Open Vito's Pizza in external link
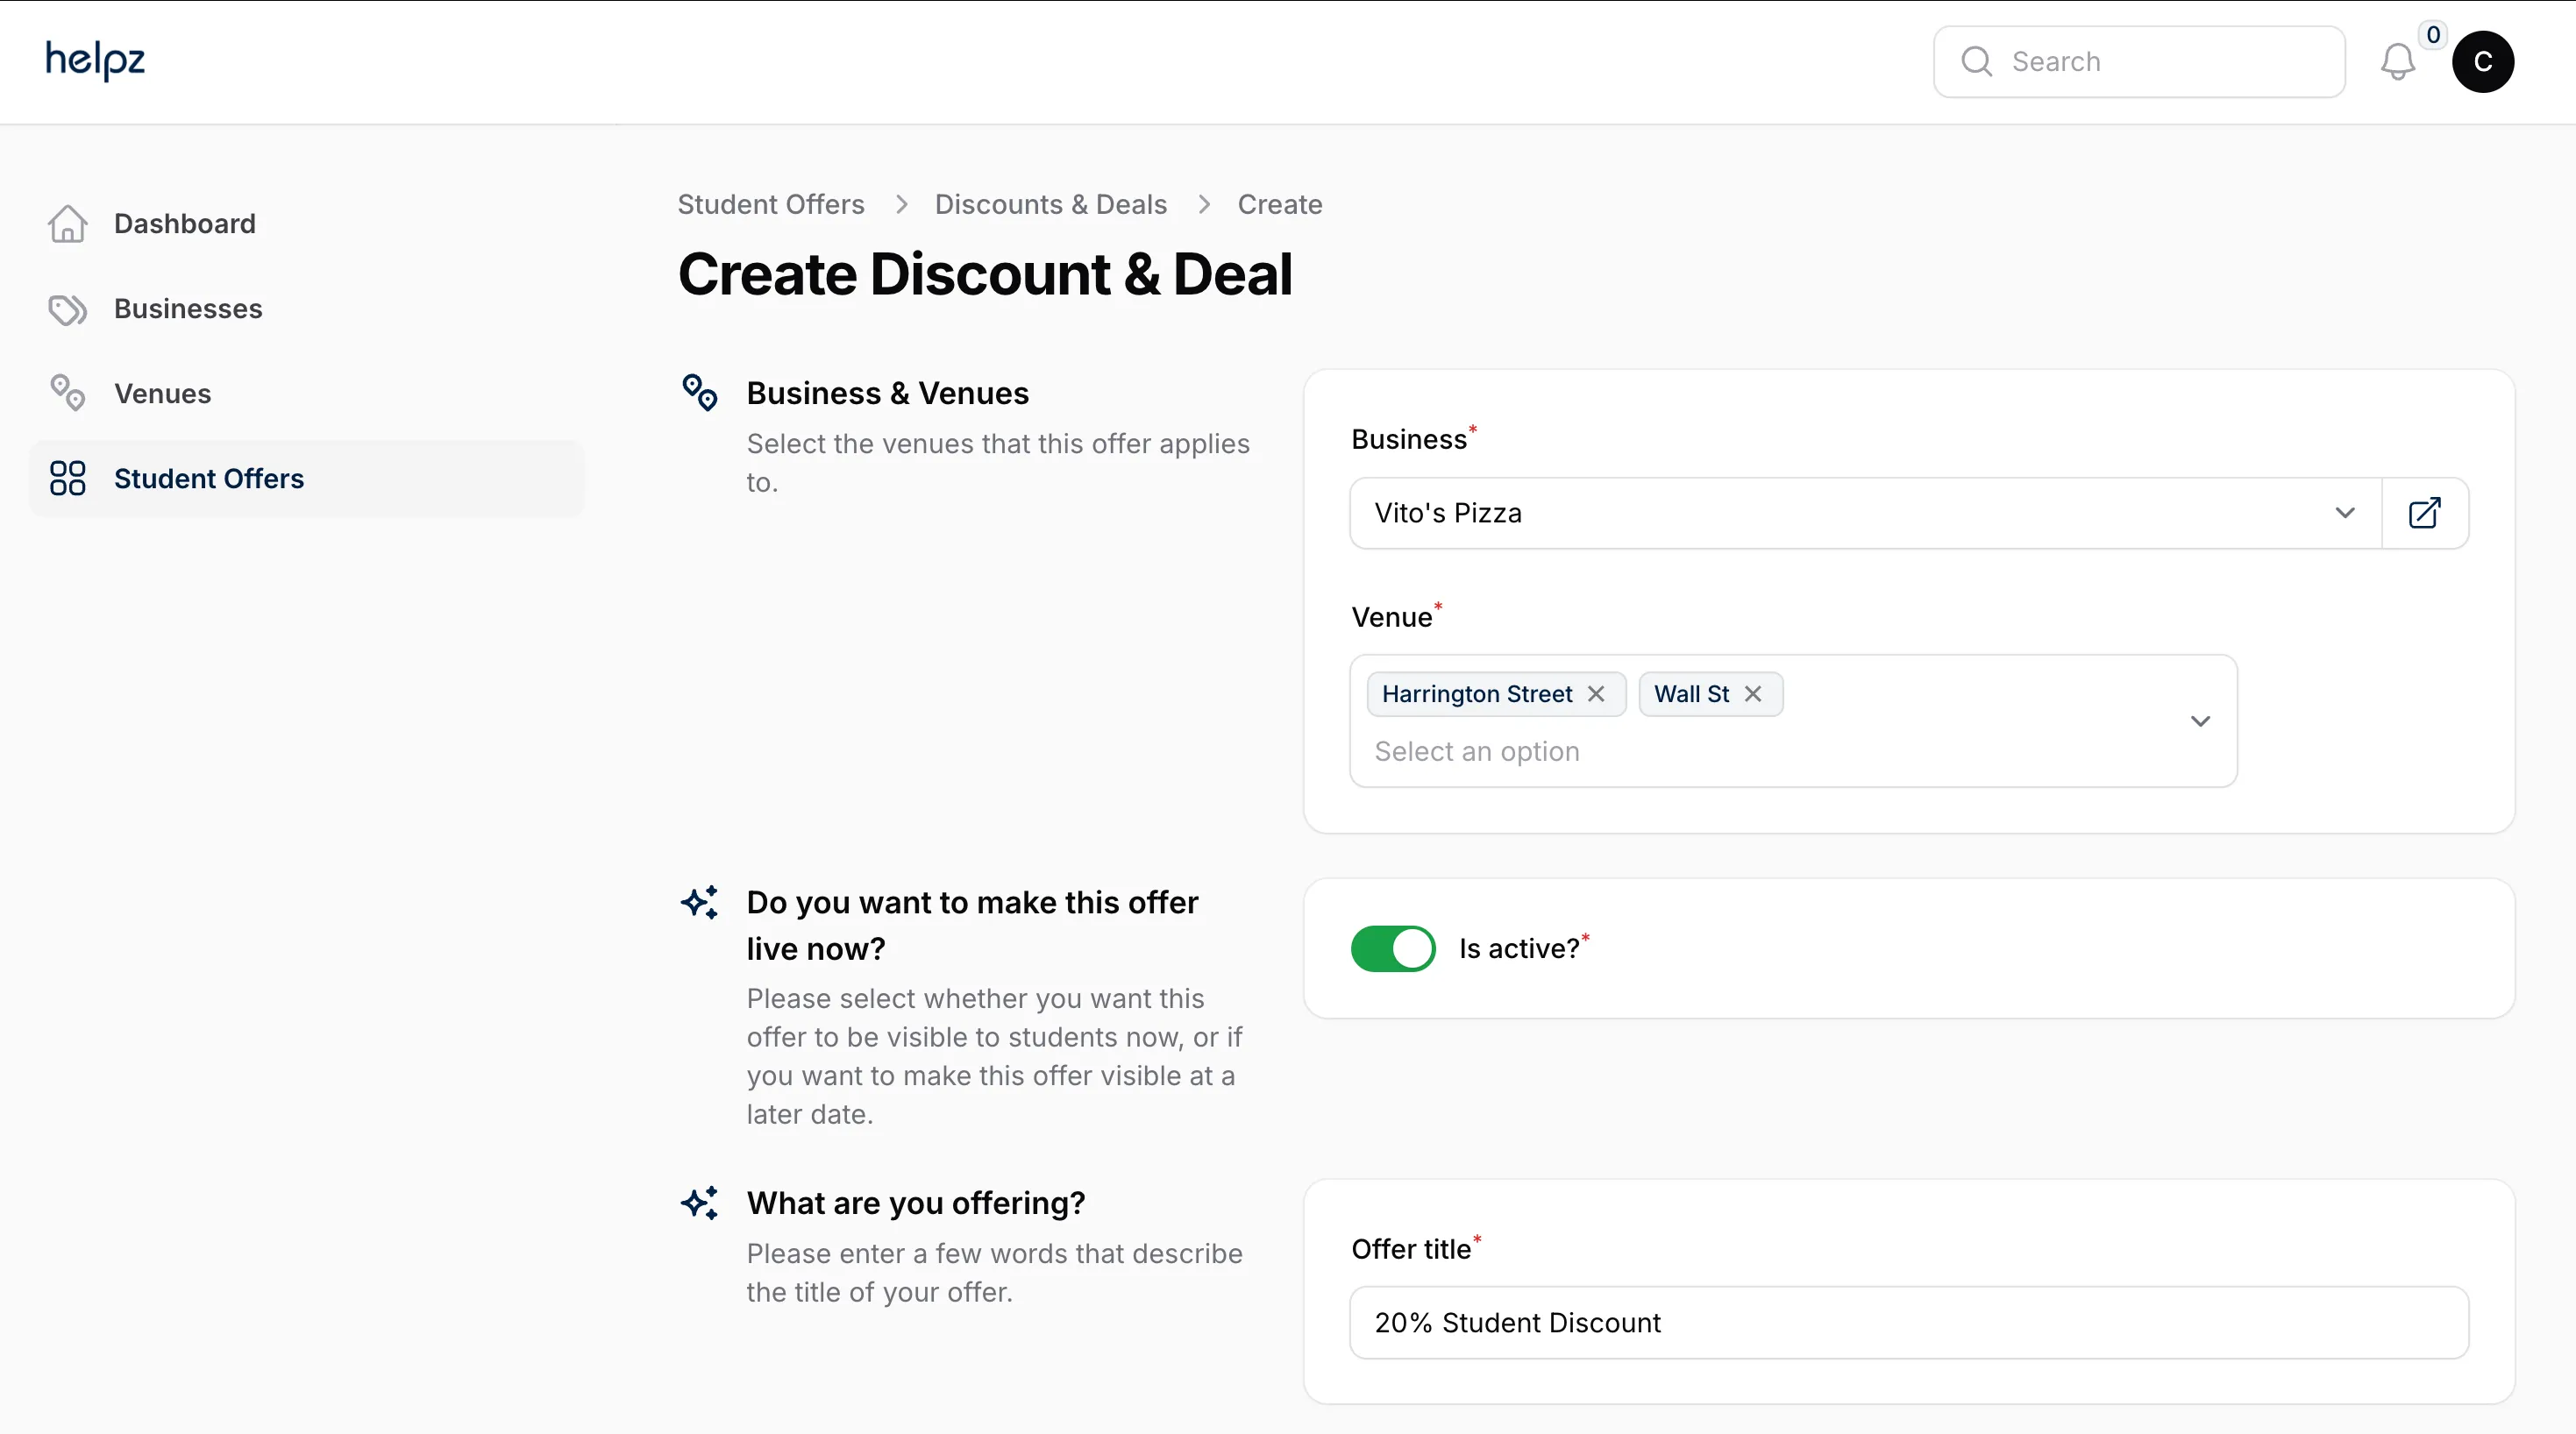Viewport: 2576px width, 1434px height. pyautogui.click(x=2424, y=513)
